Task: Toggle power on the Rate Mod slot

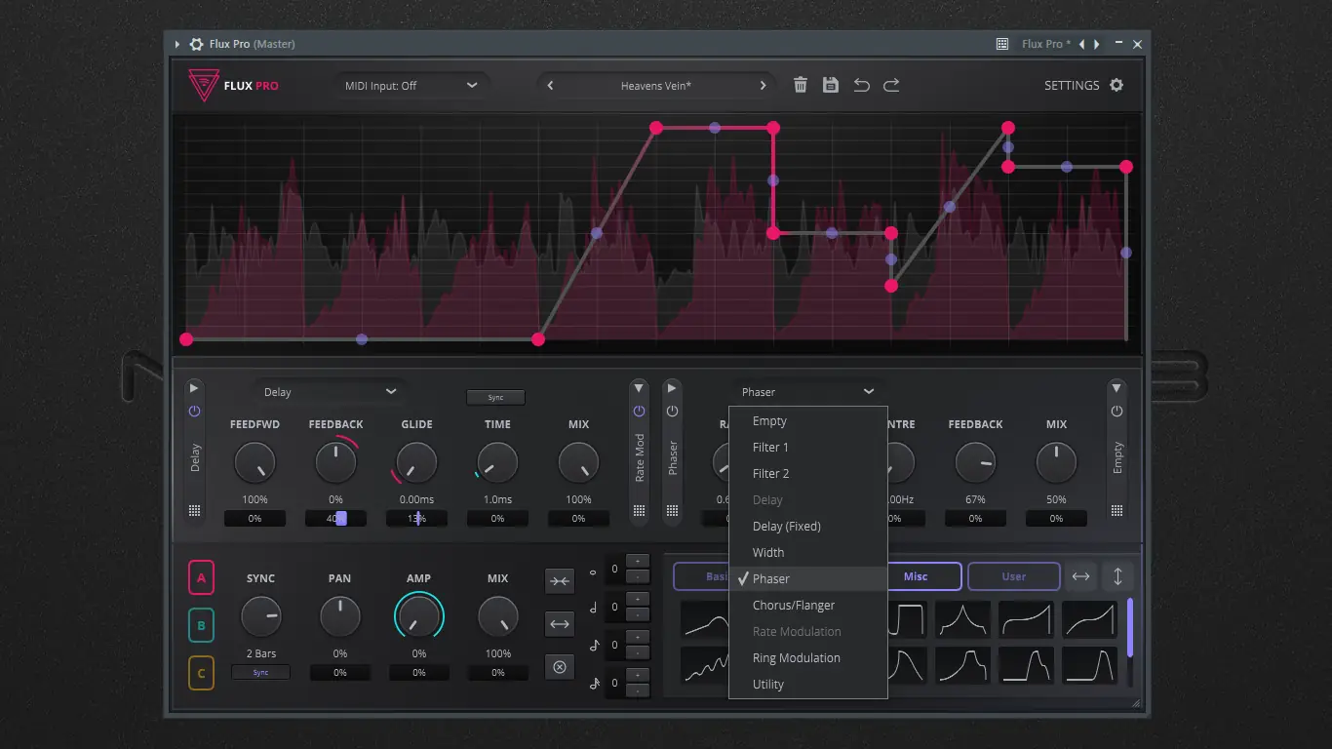Action: (x=639, y=411)
